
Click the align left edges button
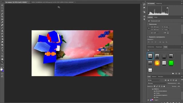(x=149, y=42)
